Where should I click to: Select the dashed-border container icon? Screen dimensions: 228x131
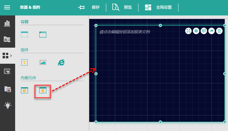[24, 34]
